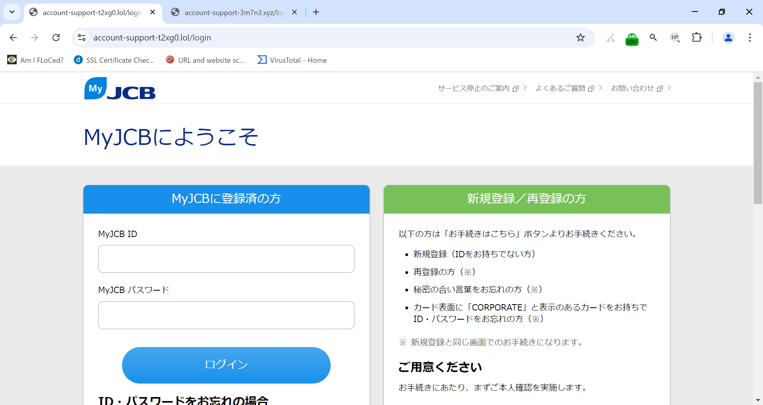Open the Am I FLoCed? bookmark
The height and width of the screenshot is (405, 763).
pos(35,60)
